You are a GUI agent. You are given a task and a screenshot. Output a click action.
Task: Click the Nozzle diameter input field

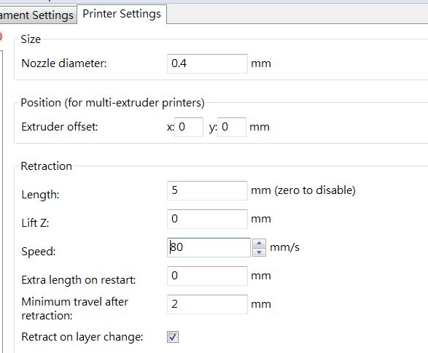pyautogui.click(x=208, y=63)
